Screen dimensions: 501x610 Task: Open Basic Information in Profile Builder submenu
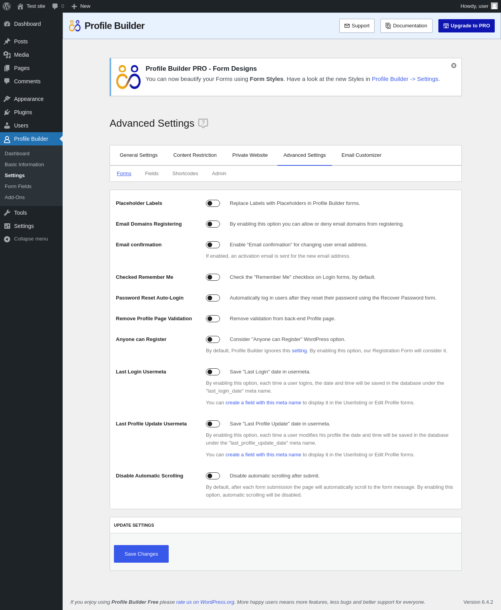24,165
